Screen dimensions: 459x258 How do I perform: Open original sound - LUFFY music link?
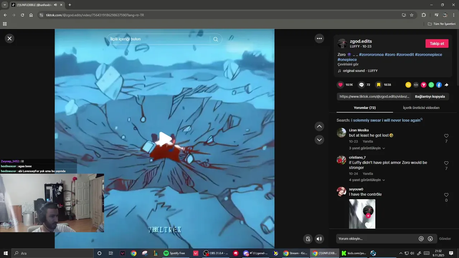coord(360,71)
